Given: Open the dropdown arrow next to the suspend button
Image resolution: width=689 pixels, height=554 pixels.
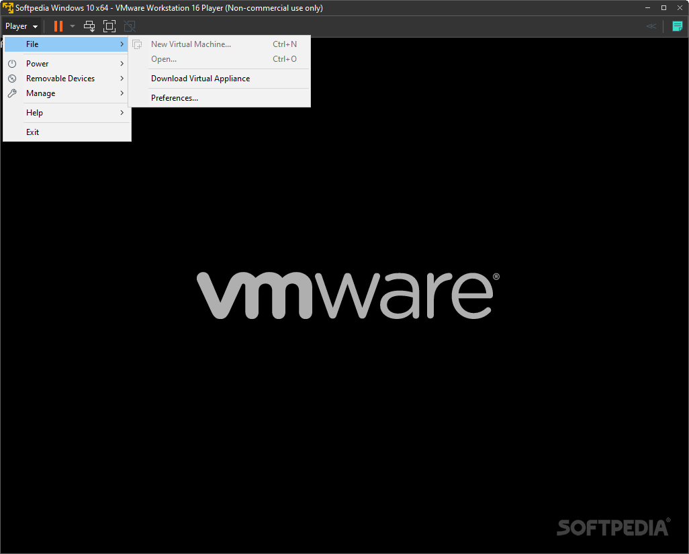Looking at the screenshot, I should click(x=72, y=26).
